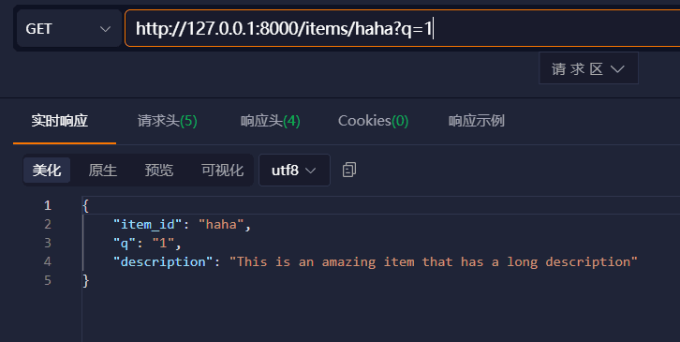Switch to the 实时响应 tab
This screenshot has width=680, height=342.
click(60, 121)
